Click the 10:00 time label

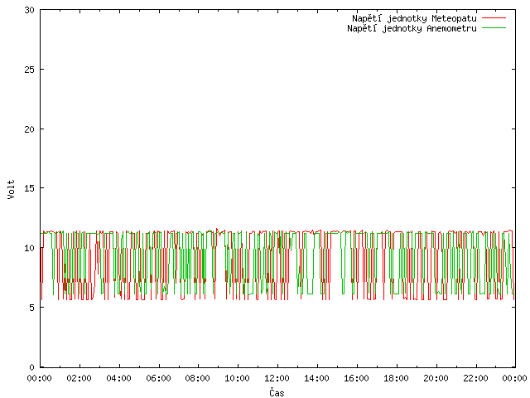click(x=238, y=378)
